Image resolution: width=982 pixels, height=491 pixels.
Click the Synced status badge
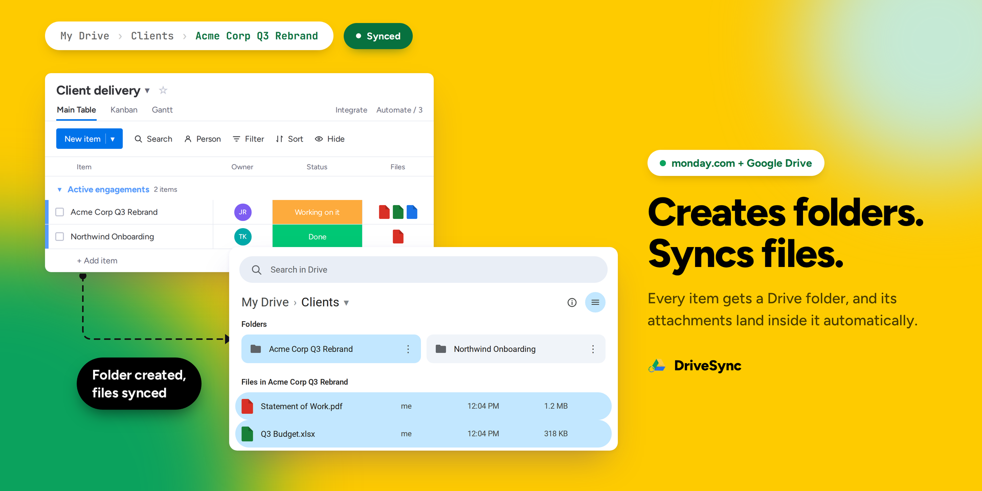(378, 36)
